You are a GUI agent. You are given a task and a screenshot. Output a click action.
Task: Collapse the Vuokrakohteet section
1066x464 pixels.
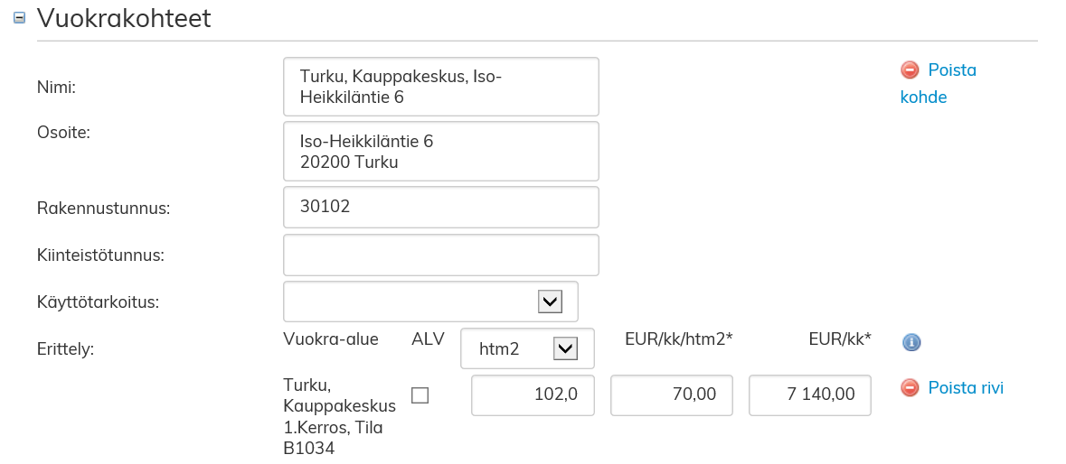pos(20,18)
